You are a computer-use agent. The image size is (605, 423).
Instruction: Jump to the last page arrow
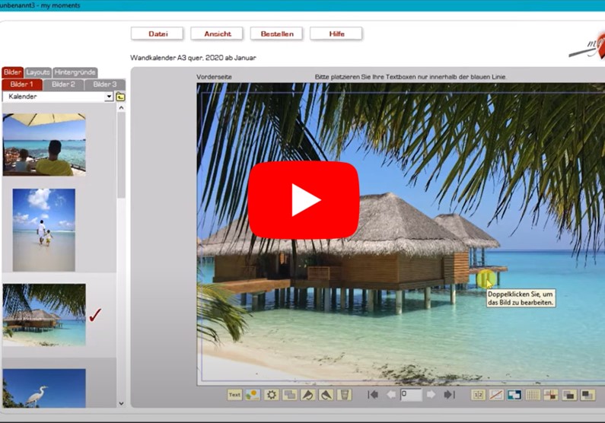[450, 395]
